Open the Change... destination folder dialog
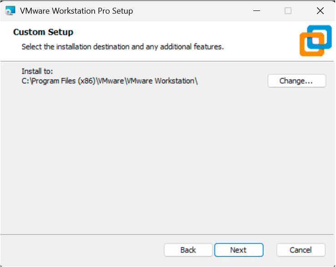Viewport: 336px width, 267px height. 296,81
